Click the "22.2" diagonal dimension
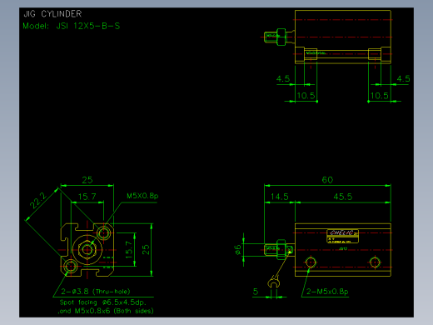 coord(38,200)
